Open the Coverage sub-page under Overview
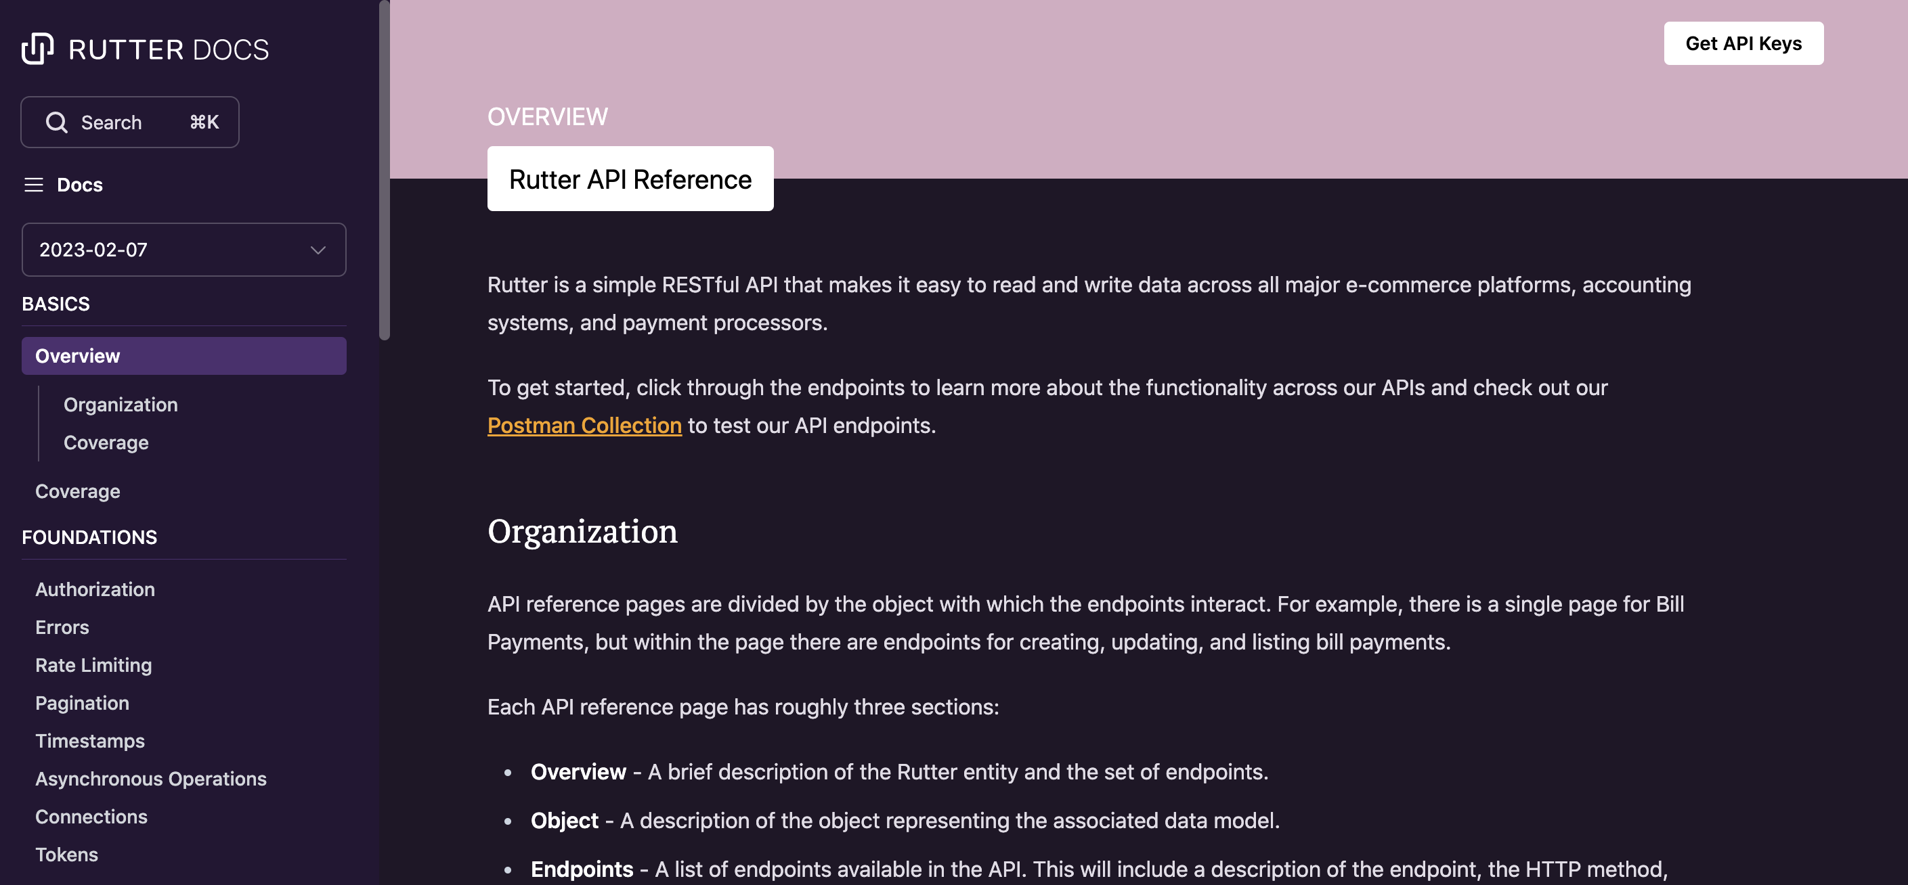1908x885 pixels. 105,442
